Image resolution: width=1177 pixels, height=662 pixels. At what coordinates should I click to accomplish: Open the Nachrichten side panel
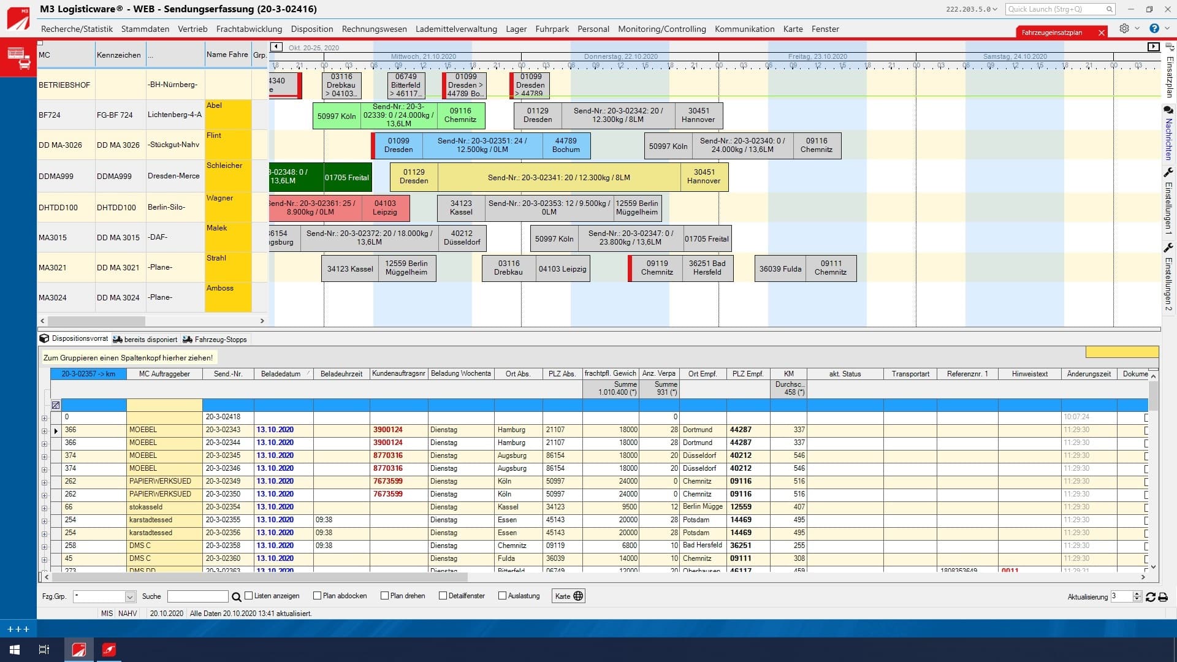[1168, 133]
